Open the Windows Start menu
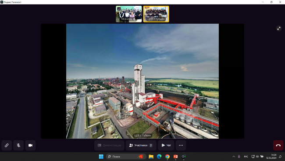Viewport: 285px width, 161px height. [x=101, y=157]
